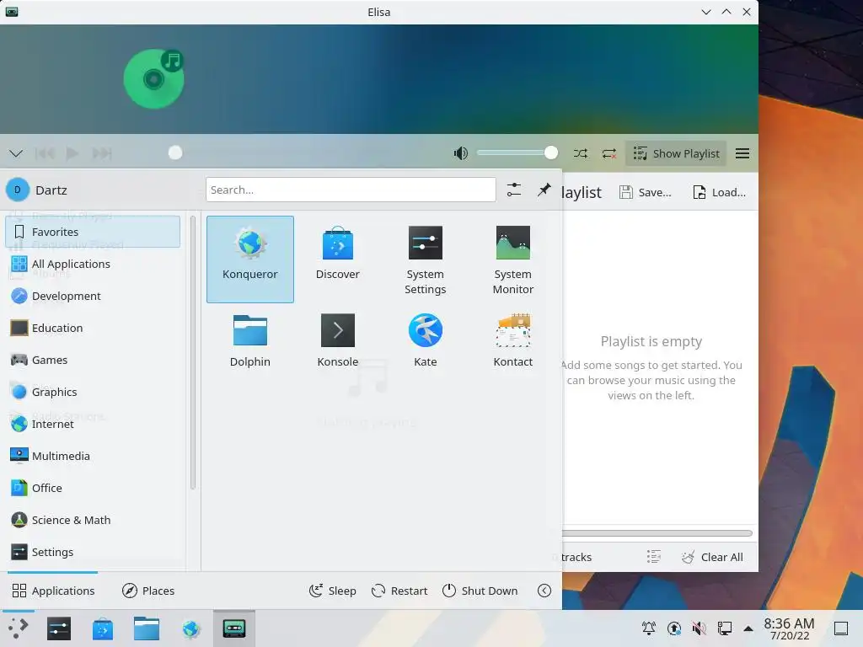Open System Settings from taskbar
The width and height of the screenshot is (863, 647).
tap(59, 628)
